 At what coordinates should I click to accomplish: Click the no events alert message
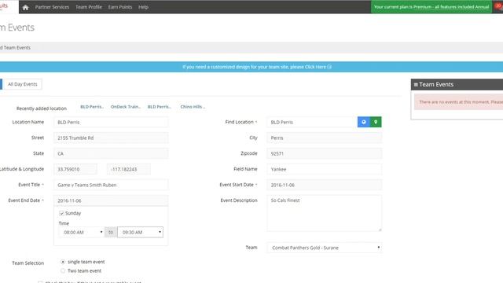(459, 102)
